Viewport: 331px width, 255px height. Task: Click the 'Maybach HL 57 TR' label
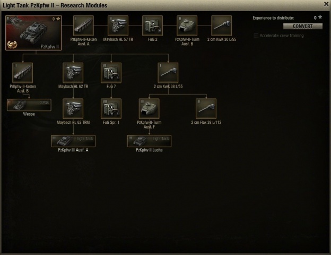coord(118,39)
